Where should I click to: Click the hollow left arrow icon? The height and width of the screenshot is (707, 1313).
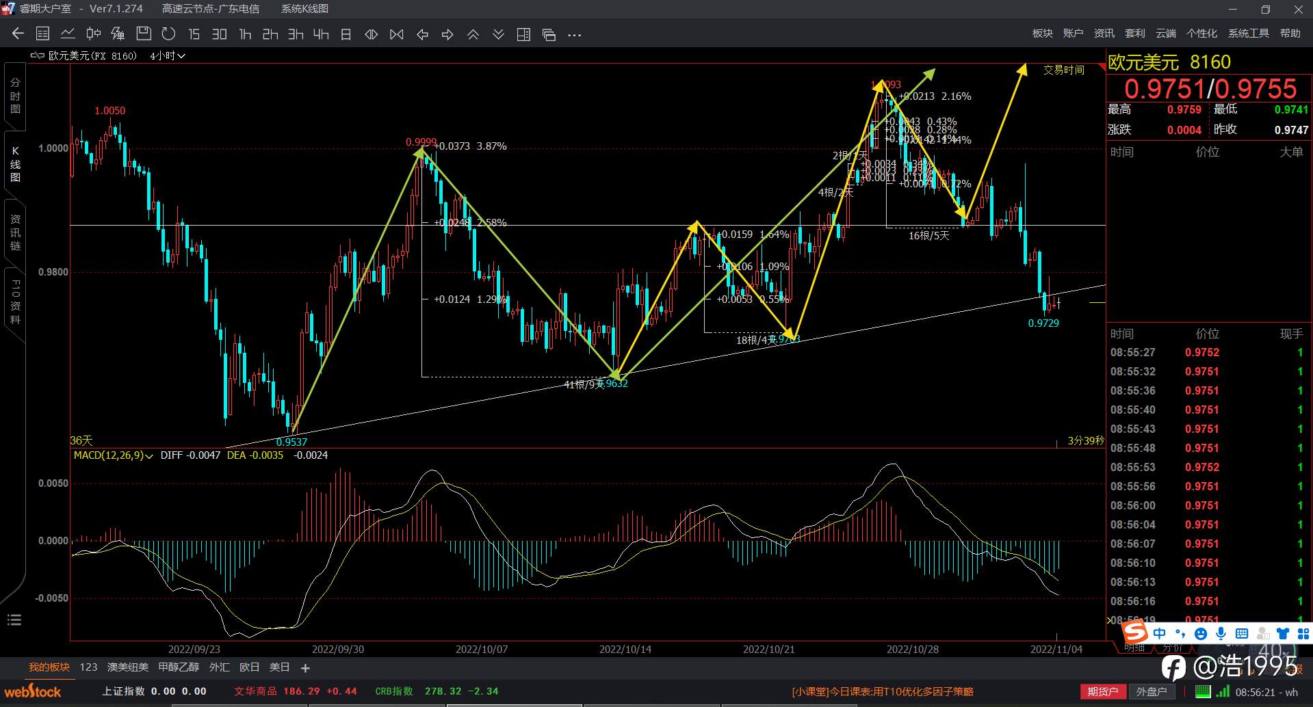[422, 34]
